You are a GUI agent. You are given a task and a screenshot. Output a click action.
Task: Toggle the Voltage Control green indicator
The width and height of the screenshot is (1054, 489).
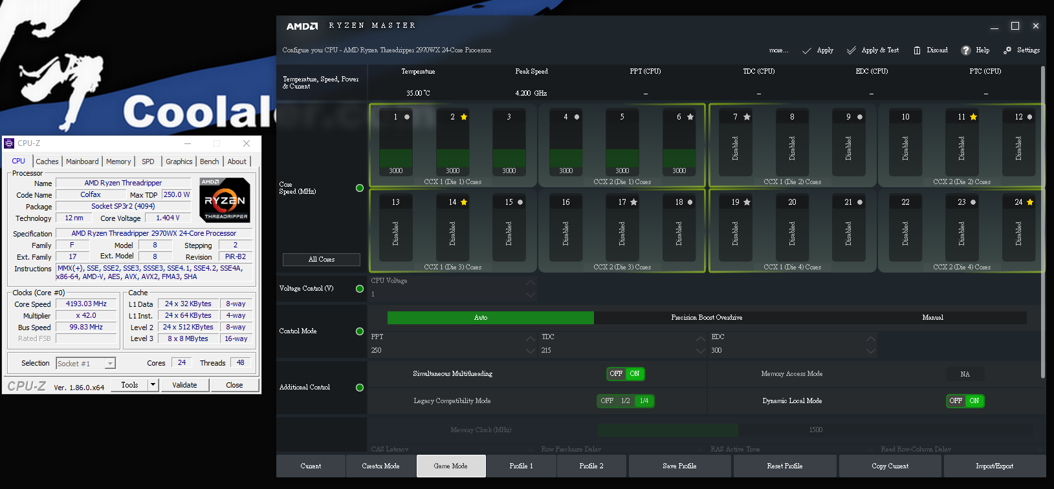pyautogui.click(x=360, y=289)
